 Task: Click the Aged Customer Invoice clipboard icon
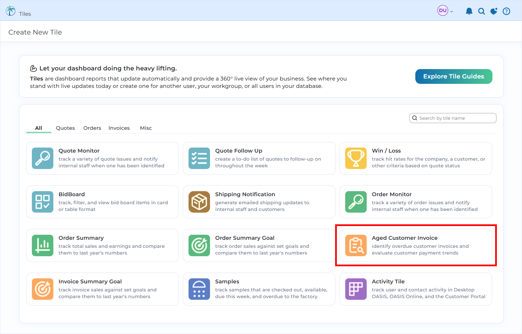pos(356,245)
